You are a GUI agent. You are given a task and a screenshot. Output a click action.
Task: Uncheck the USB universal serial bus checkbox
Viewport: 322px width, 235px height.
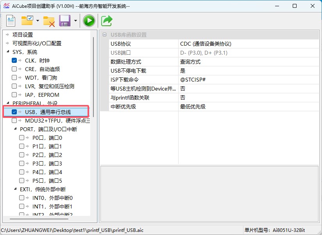[14, 112]
